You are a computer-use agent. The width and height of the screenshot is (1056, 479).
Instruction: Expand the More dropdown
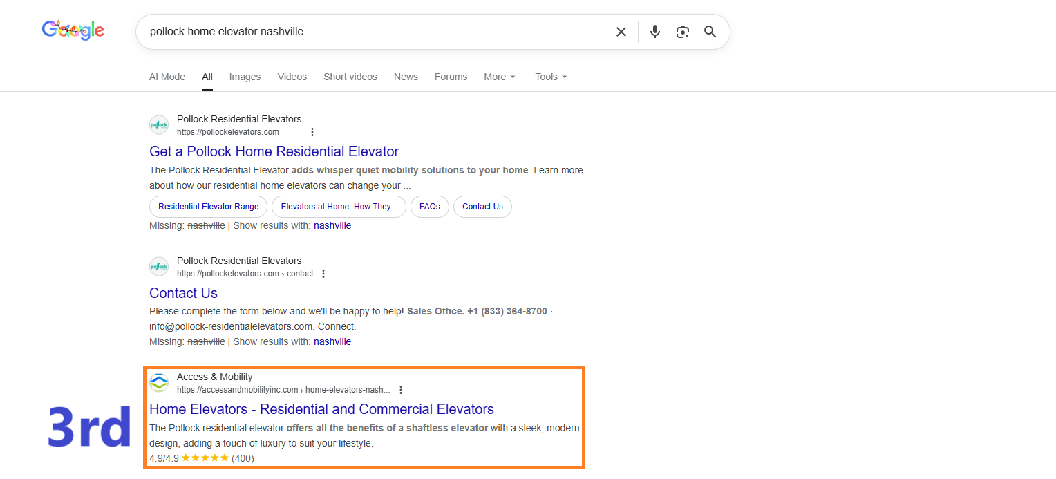pyautogui.click(x=500, y=77)
